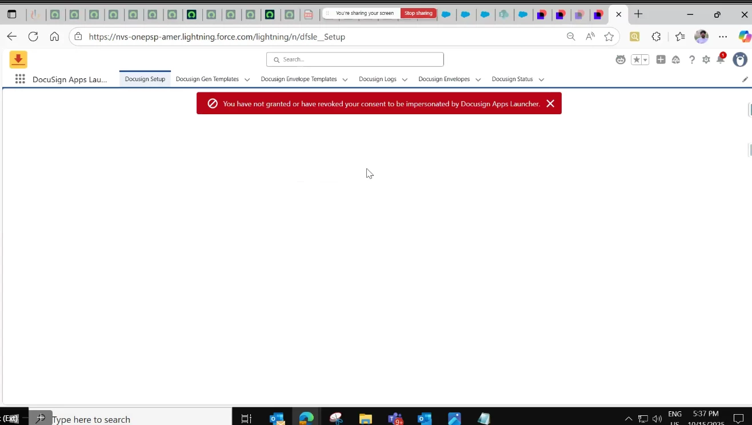
Task: Open the Edge tab actions menu
Action: pos(11,14)
